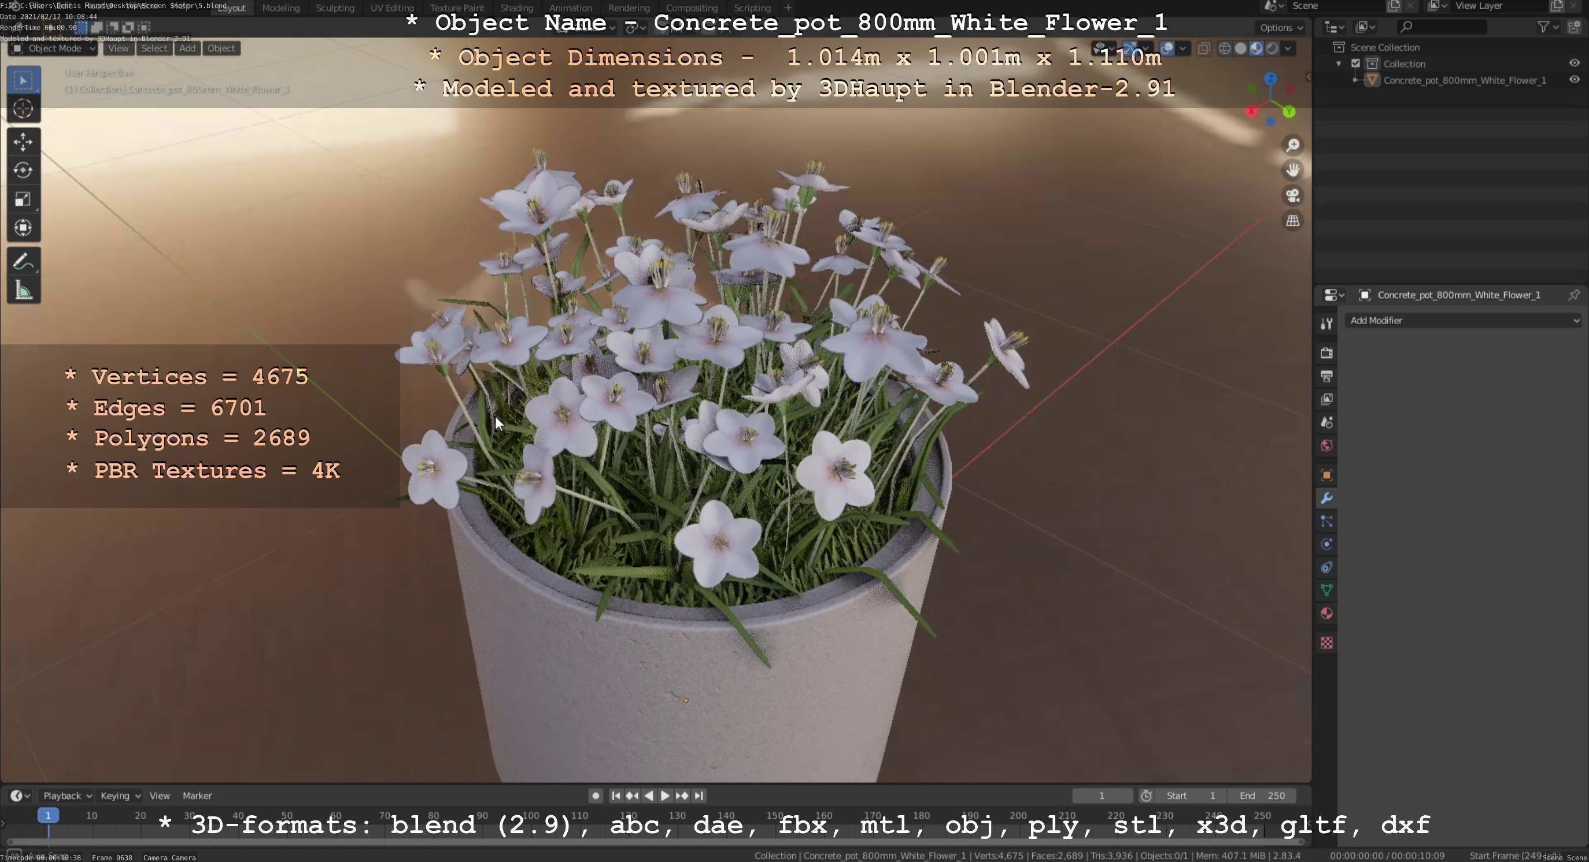1589x862 pixels.
Task: Switch to the Modeling workspace tab
Action: point(280,8)
